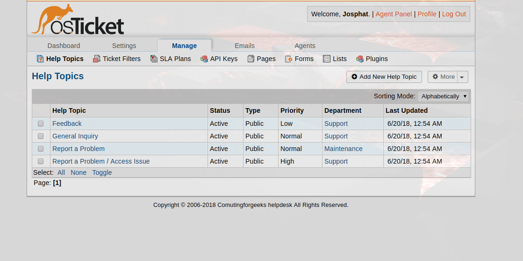Click the More button caret arrow
The width and height of the screenshot is (523, 261).
[x=462, y=77]
